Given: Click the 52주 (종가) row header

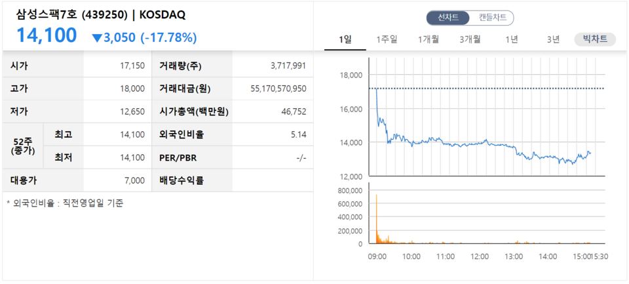Looking at the screenshot, I should (22, 146).
